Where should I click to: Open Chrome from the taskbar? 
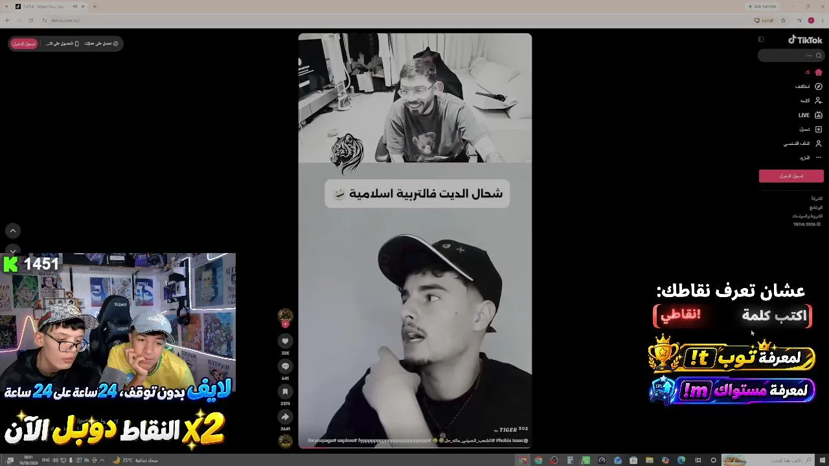tap(538, 460)
